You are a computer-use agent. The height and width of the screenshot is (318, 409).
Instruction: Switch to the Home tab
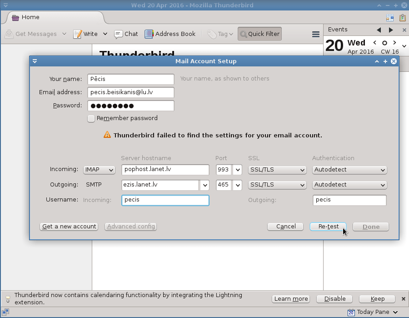point(55,17)
